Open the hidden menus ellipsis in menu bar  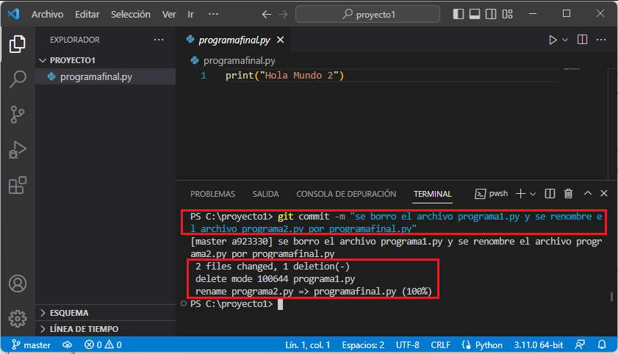tap(214, 14)
